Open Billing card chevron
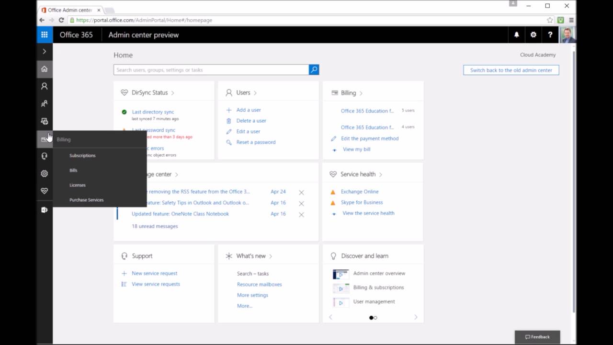The height and width of the screenshot is (345, 613). (361, 93)
